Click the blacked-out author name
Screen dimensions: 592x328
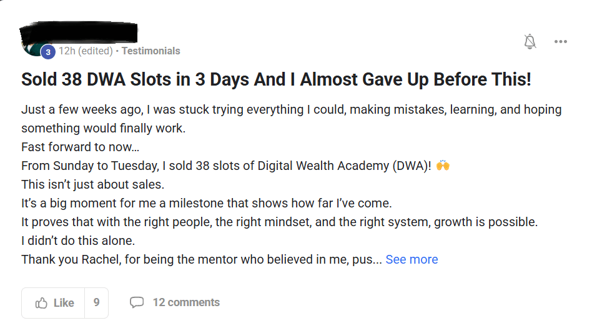tap(79, 33)
